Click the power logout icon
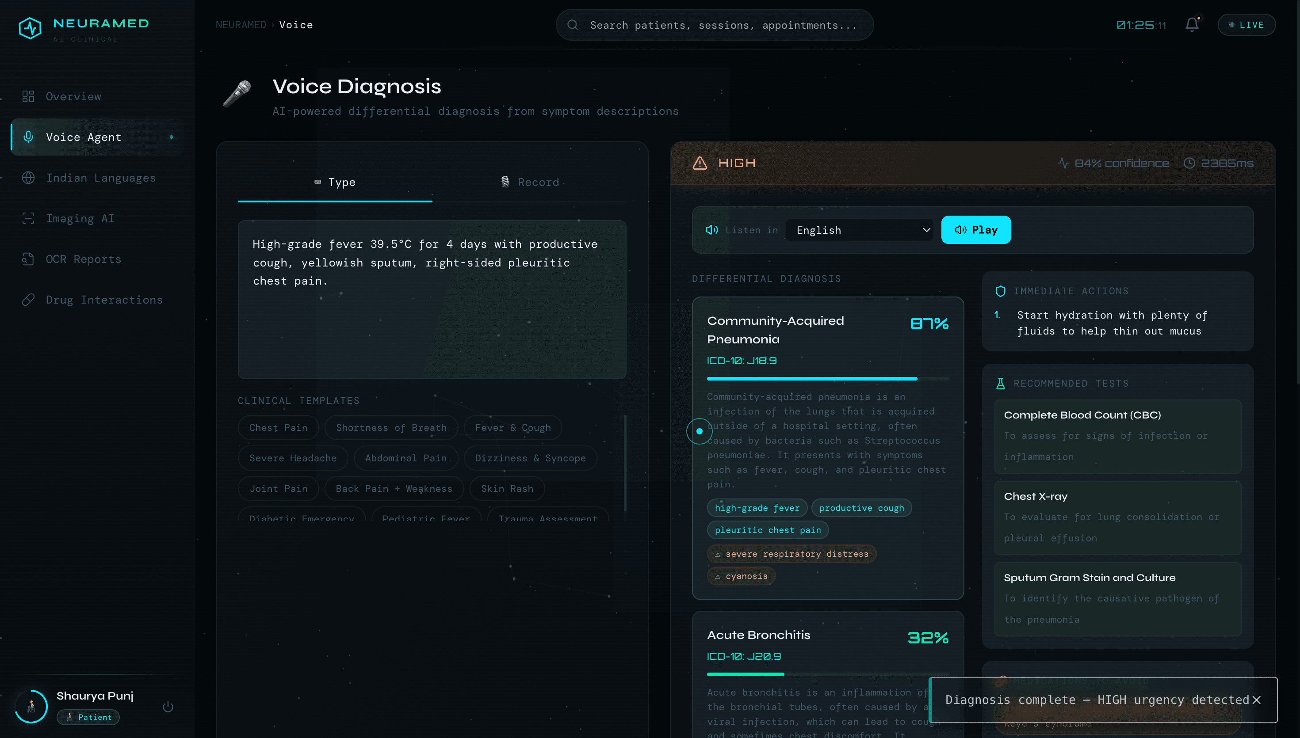This screenshot has width=1300, height=738. pos(168,707)
